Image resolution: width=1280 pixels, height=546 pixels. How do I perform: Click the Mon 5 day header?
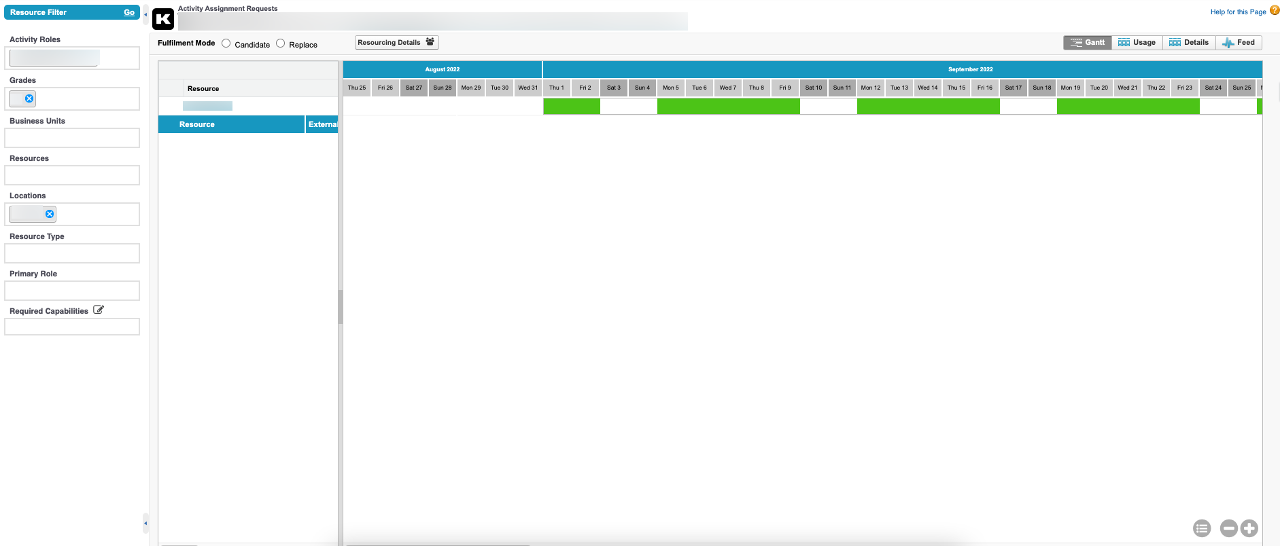point(671,88)
